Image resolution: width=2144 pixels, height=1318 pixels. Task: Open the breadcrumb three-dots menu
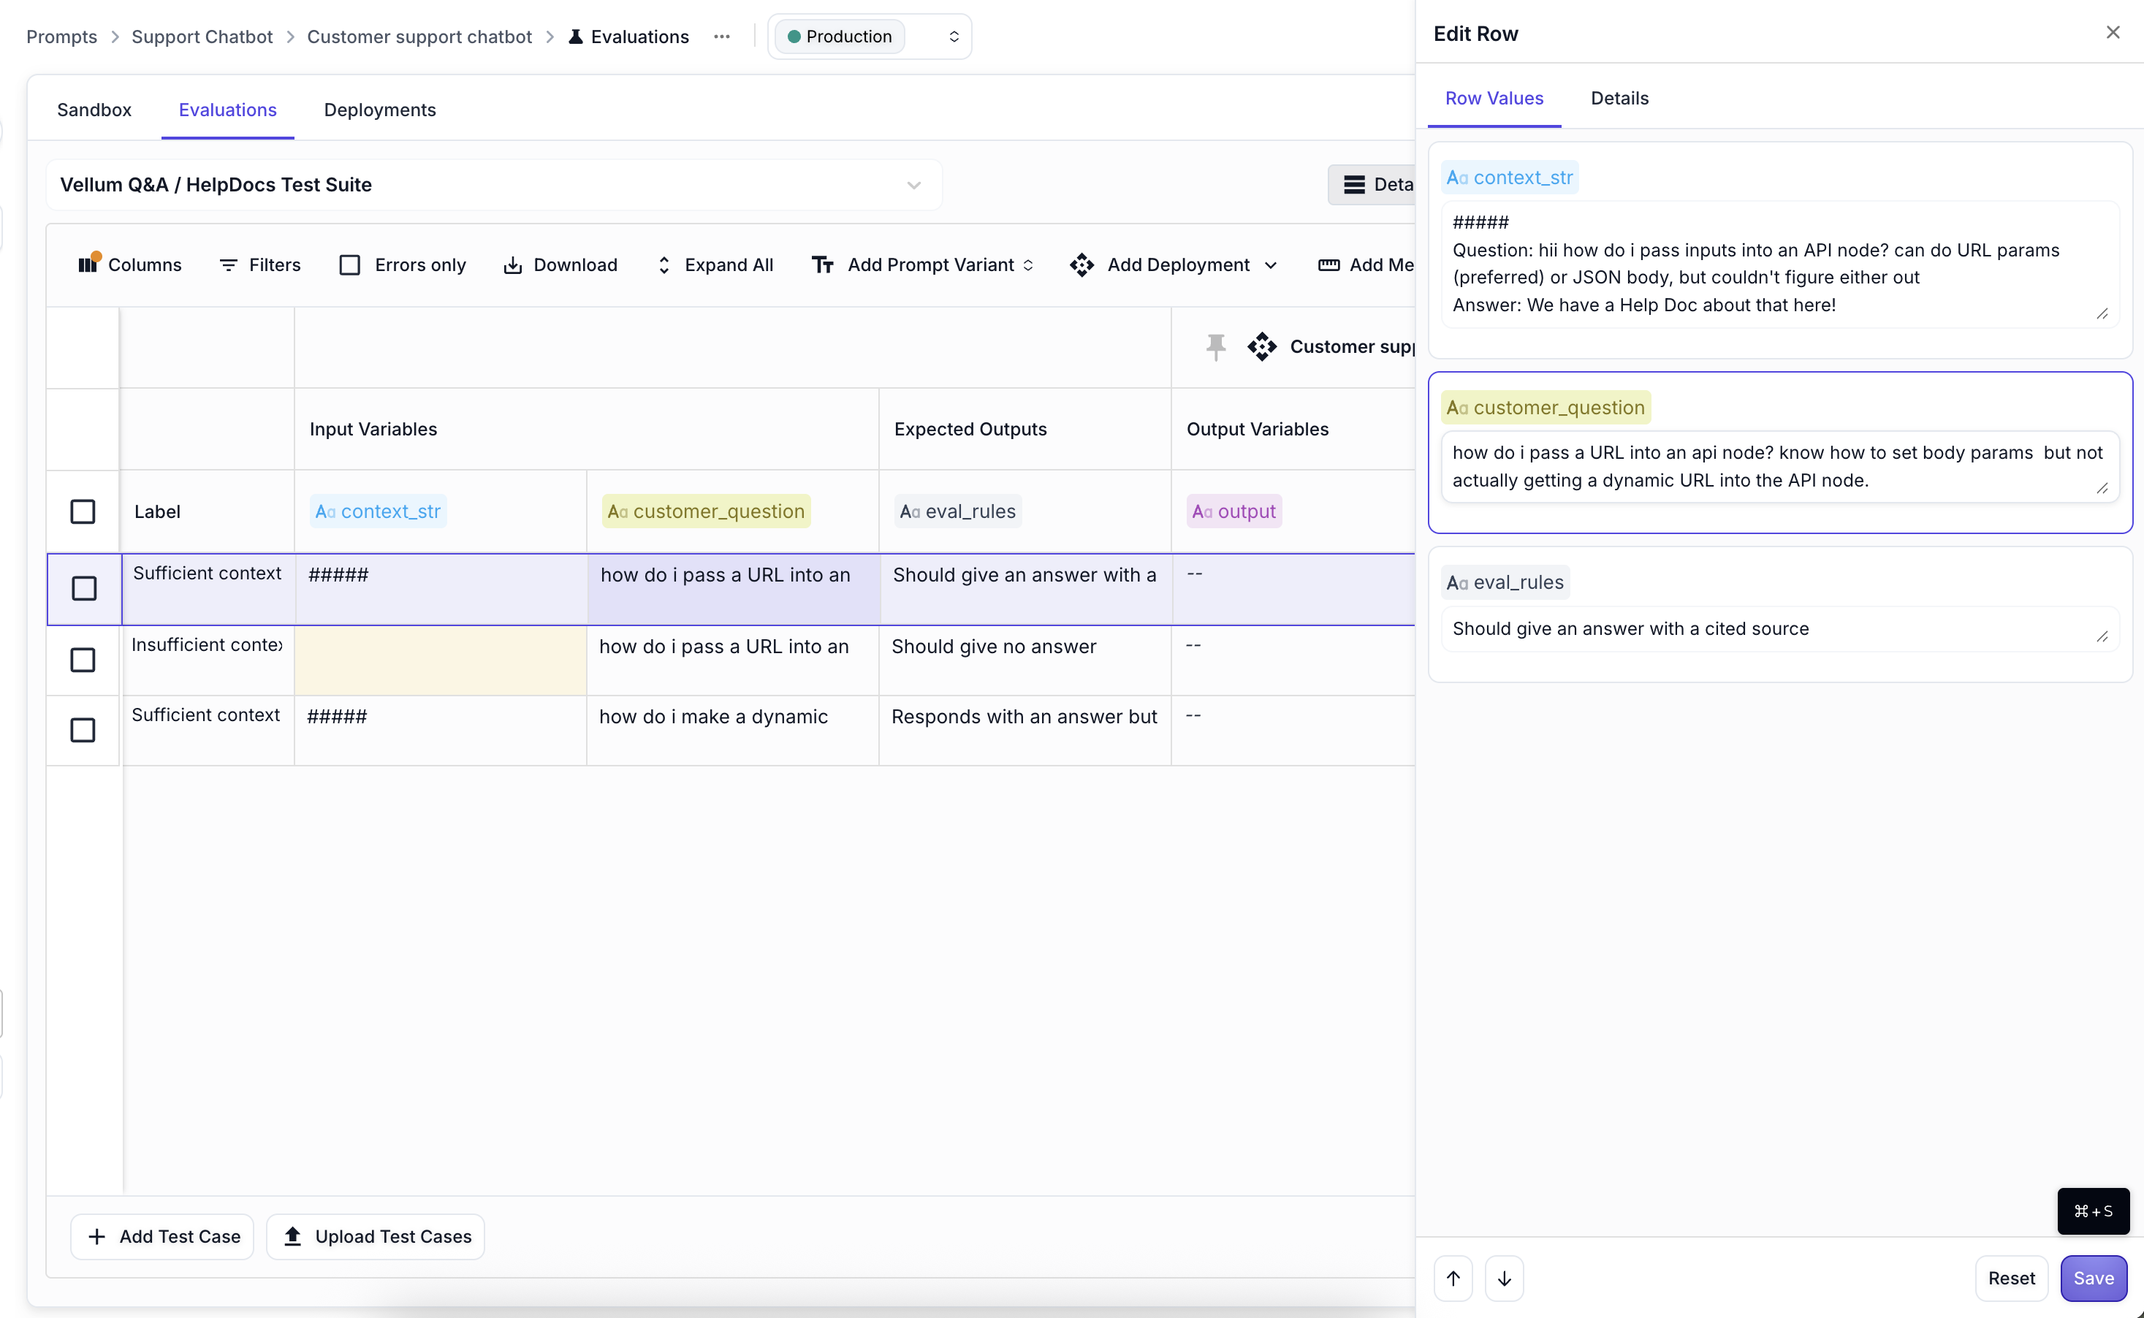(721, 37)
